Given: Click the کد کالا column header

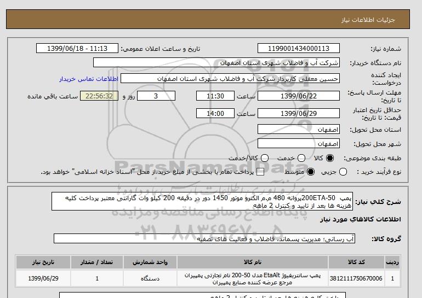Looking at the screenshot, I should point(356,262).
